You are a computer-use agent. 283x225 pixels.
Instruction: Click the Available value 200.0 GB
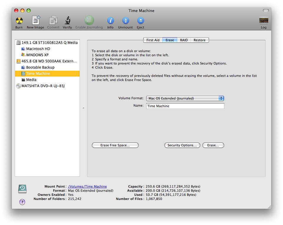[x=173, y=191]
